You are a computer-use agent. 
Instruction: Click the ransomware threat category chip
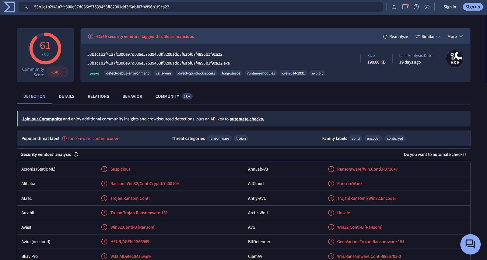click(219, 138)
